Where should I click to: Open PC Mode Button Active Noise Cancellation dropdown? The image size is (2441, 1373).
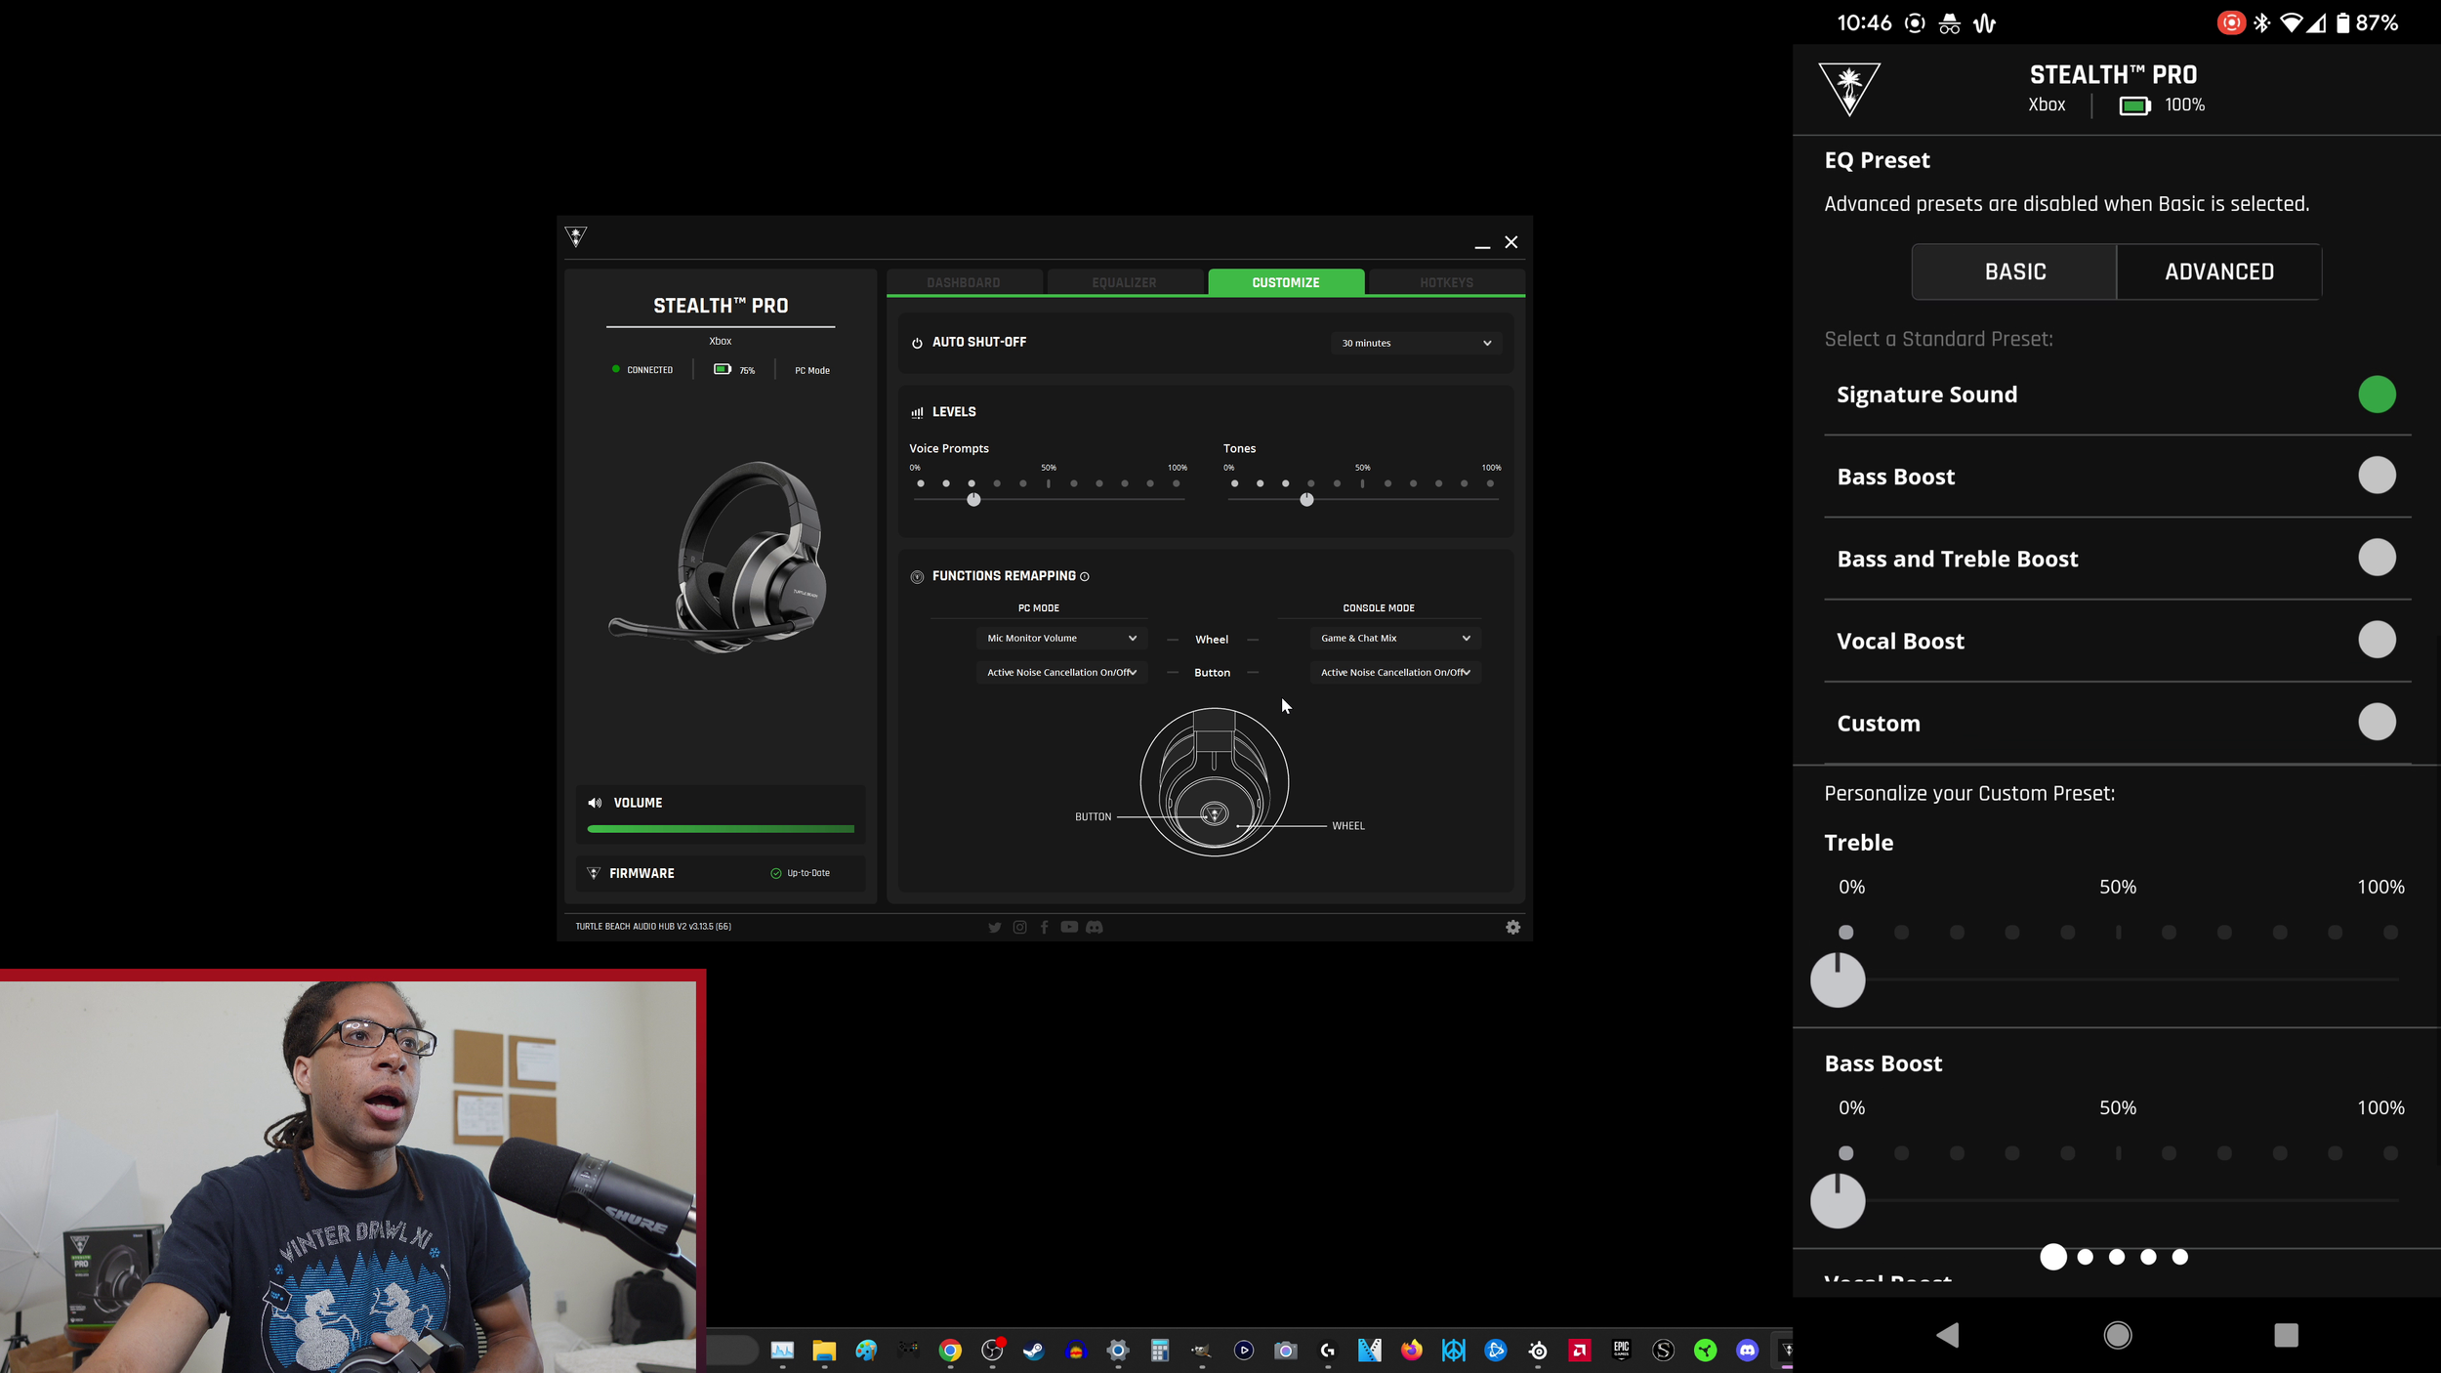click(x=1061, y=673)
